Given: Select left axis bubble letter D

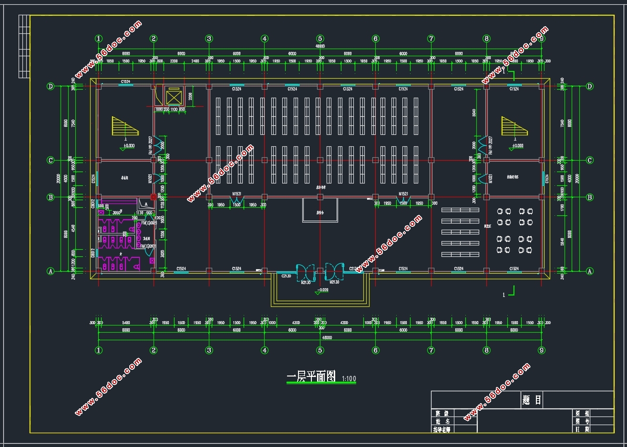Looking at the screenshot, I should [x=51, y=86].
